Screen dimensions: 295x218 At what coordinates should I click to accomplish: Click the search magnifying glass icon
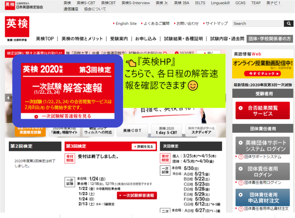coord(288,24)
